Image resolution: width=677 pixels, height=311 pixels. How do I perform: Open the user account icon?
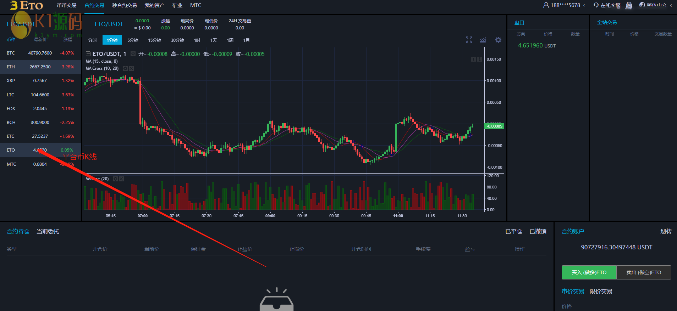tap(546, 5)
